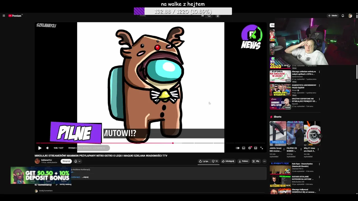This screenshot has height=201, width=358.
Task: Open SzklanaY2J channel avatar
Action: [x=37, y=161]
